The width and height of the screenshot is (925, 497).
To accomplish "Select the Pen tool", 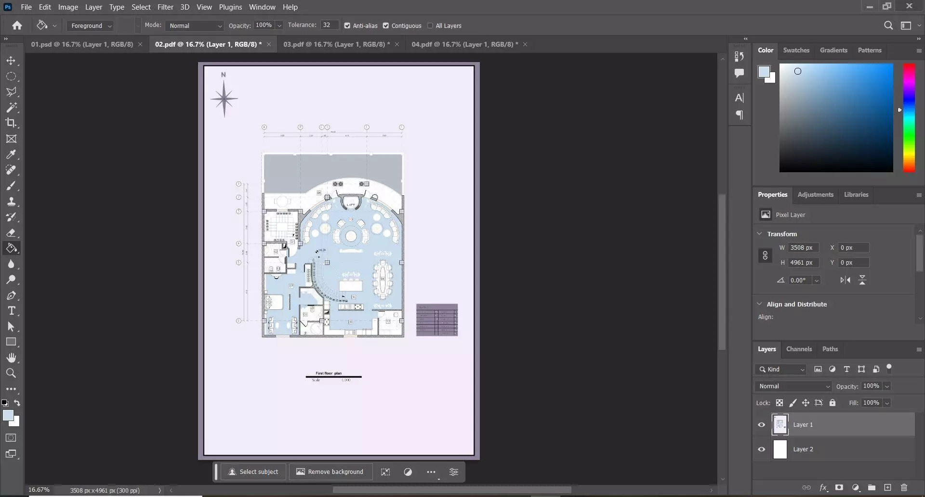I will point(11,295).
